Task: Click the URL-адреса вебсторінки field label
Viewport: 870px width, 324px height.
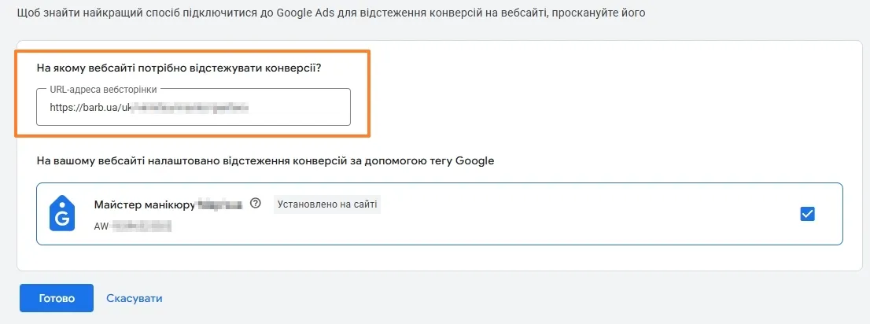Action: pyautogui.click(x=103, y=89)
